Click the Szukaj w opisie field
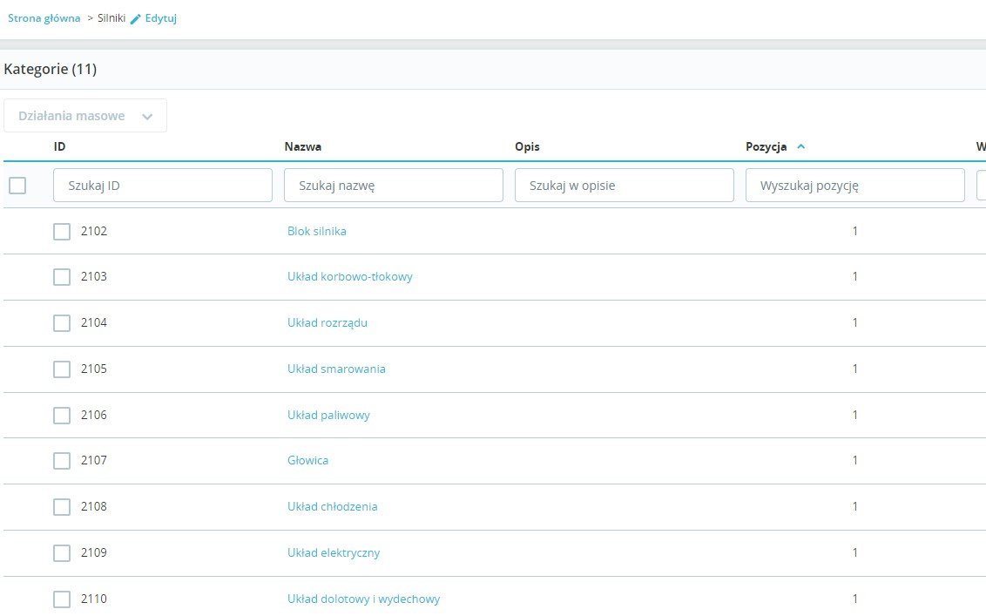Image resolution: width=986 pixels, height=616 pixels. click(625, 186)
